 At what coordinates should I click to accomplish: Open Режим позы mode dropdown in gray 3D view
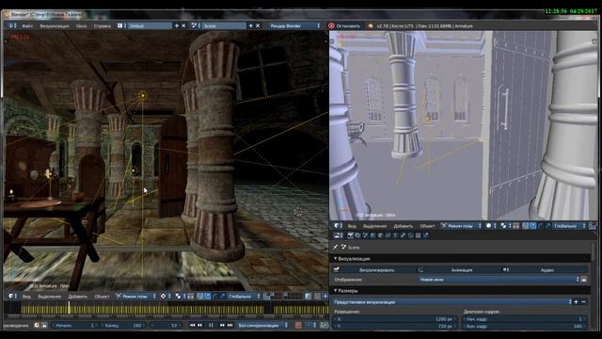pos(461,226)
